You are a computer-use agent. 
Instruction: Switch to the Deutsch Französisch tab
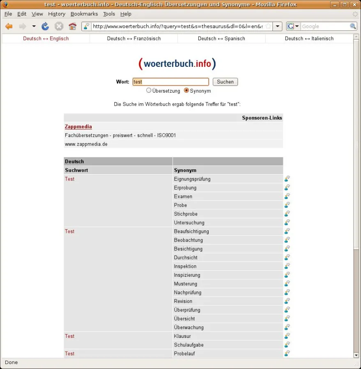pos(133,38)
